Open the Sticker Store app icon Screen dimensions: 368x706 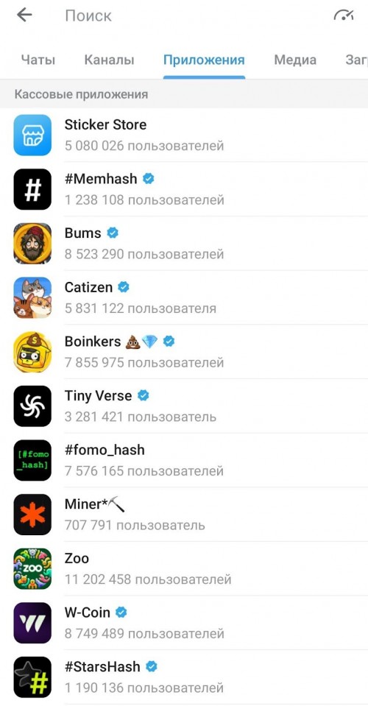pyautogui.click(x=32, y=135)
